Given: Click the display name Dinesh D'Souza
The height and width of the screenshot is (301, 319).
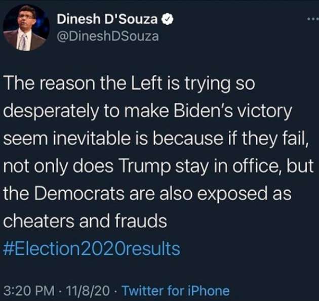Looking at the screenshot, I should 107,19.
